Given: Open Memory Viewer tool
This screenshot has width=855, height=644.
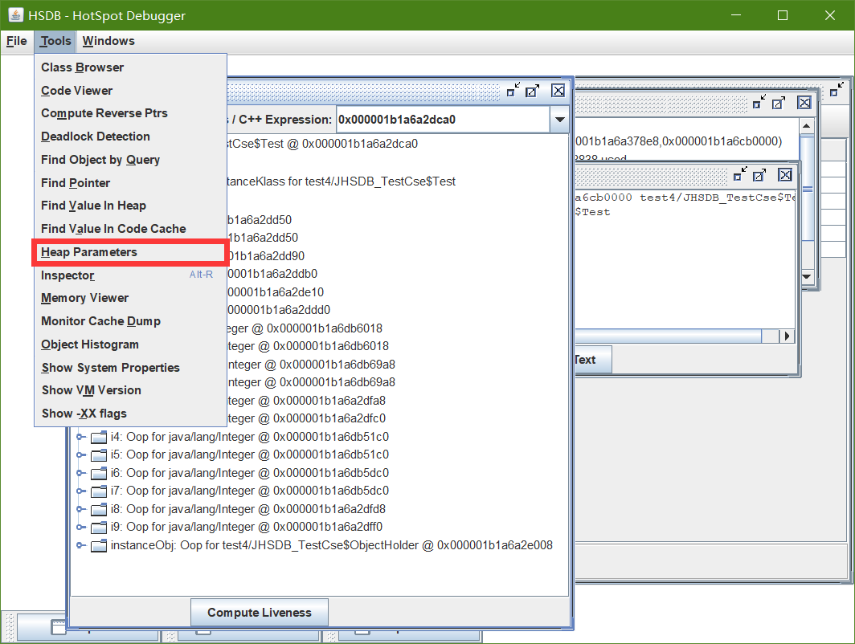Looking at the screenshot, I should pos(130,298).
